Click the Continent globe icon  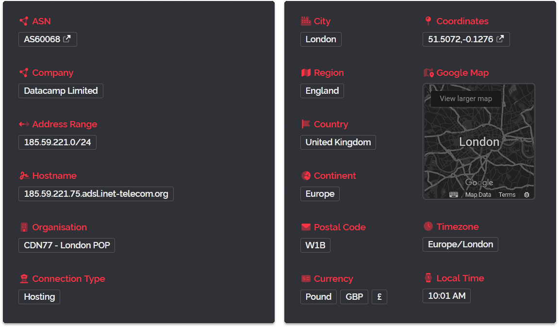[306, 175]
